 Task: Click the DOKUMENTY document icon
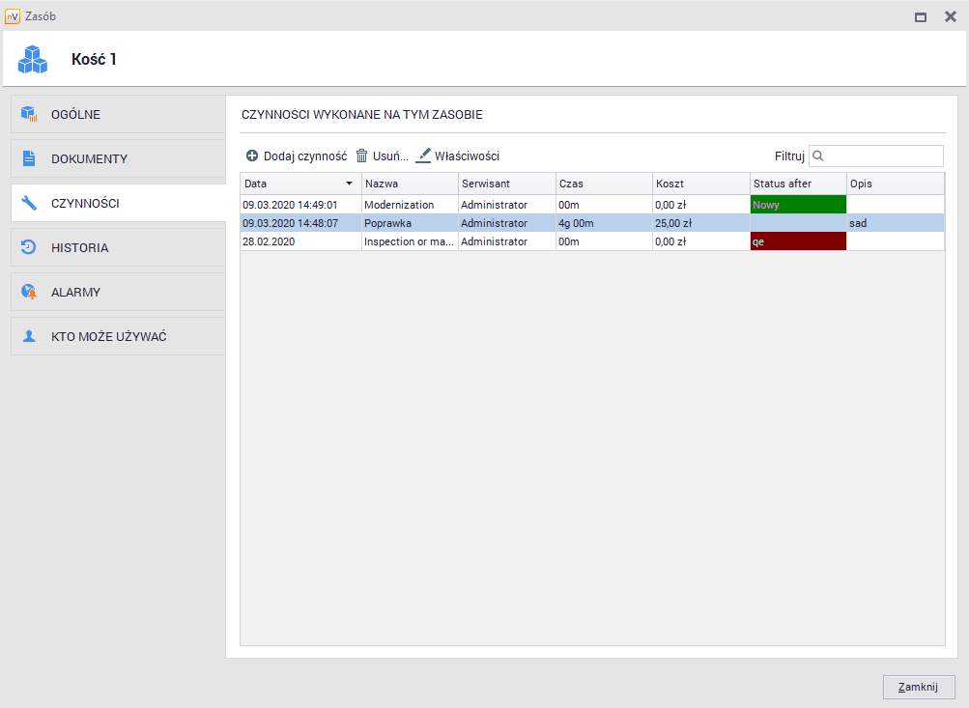(x=29, y=159)
